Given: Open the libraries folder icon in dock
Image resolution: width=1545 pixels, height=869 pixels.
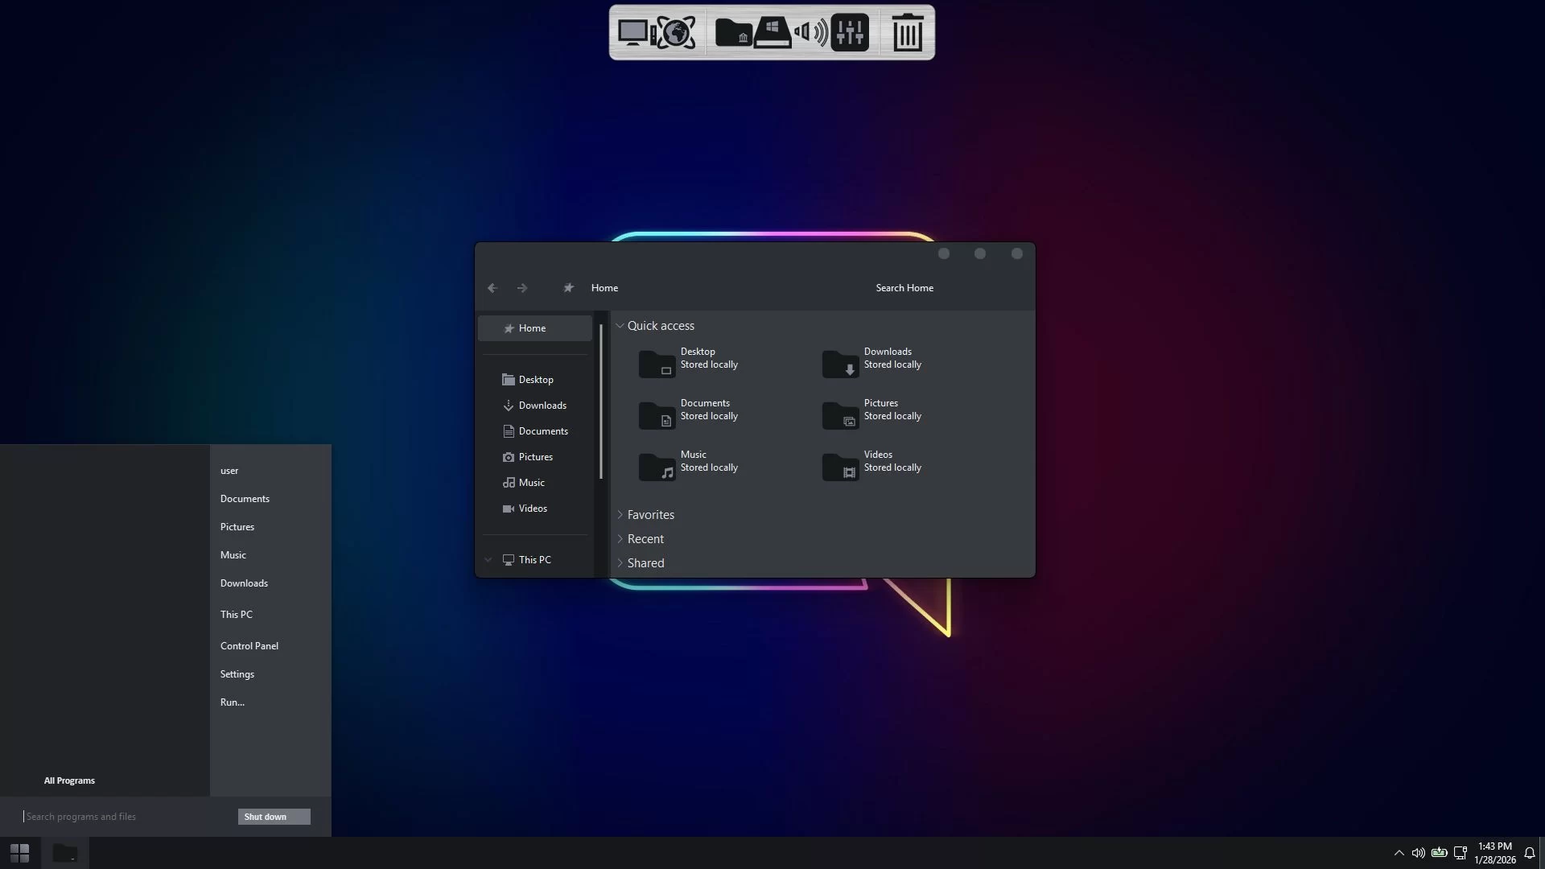Looking at the screenshot, I should (733, 33).
